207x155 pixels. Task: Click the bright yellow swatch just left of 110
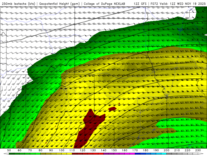[69, 153]
